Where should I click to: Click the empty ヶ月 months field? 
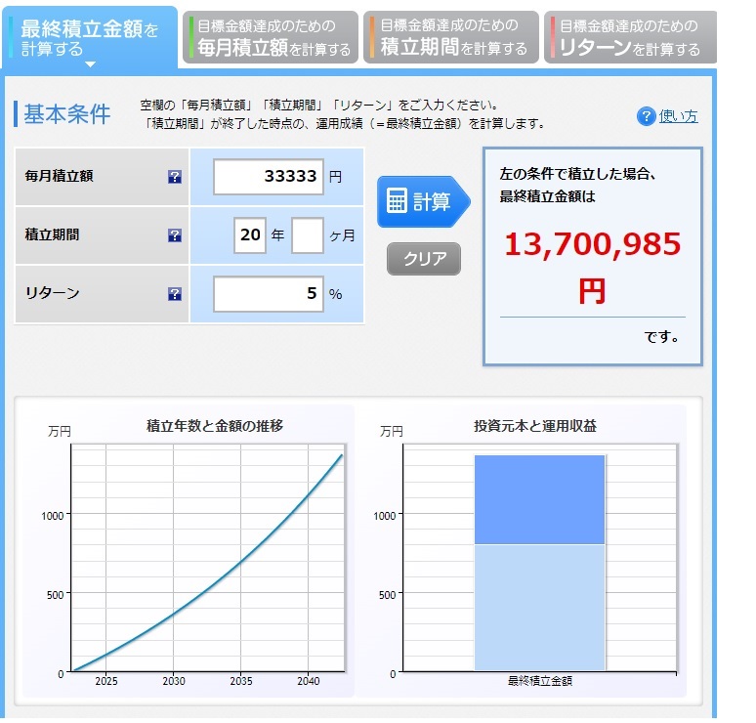[x=307, y=235]
